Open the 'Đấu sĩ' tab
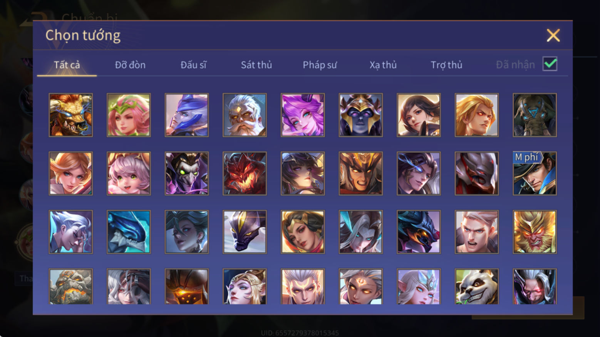 coord(193,65)
